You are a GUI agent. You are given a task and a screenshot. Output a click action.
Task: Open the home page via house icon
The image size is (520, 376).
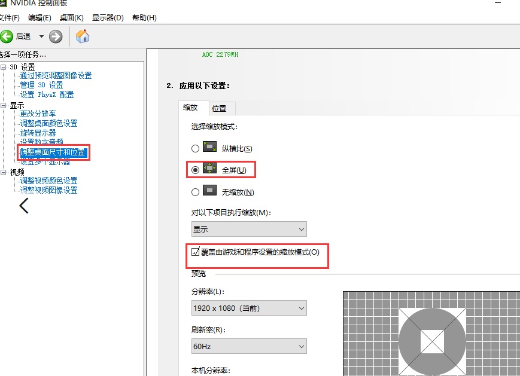pyautogui.click(x=83, y=36)
